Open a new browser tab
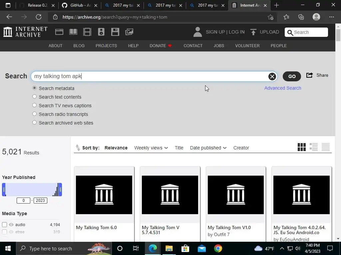The width and height of the screenshot is (341, 255). point(276,5)
